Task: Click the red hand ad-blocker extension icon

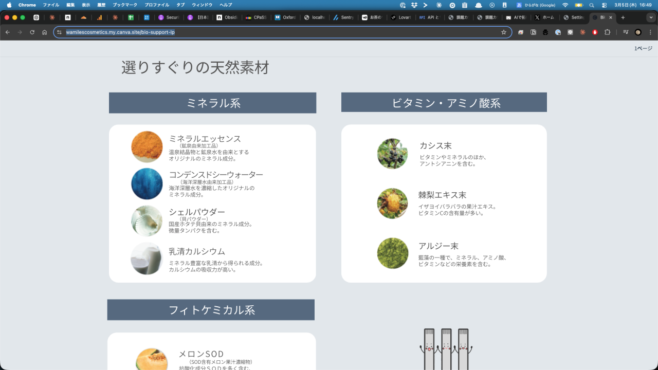Action: click(595, 32)
